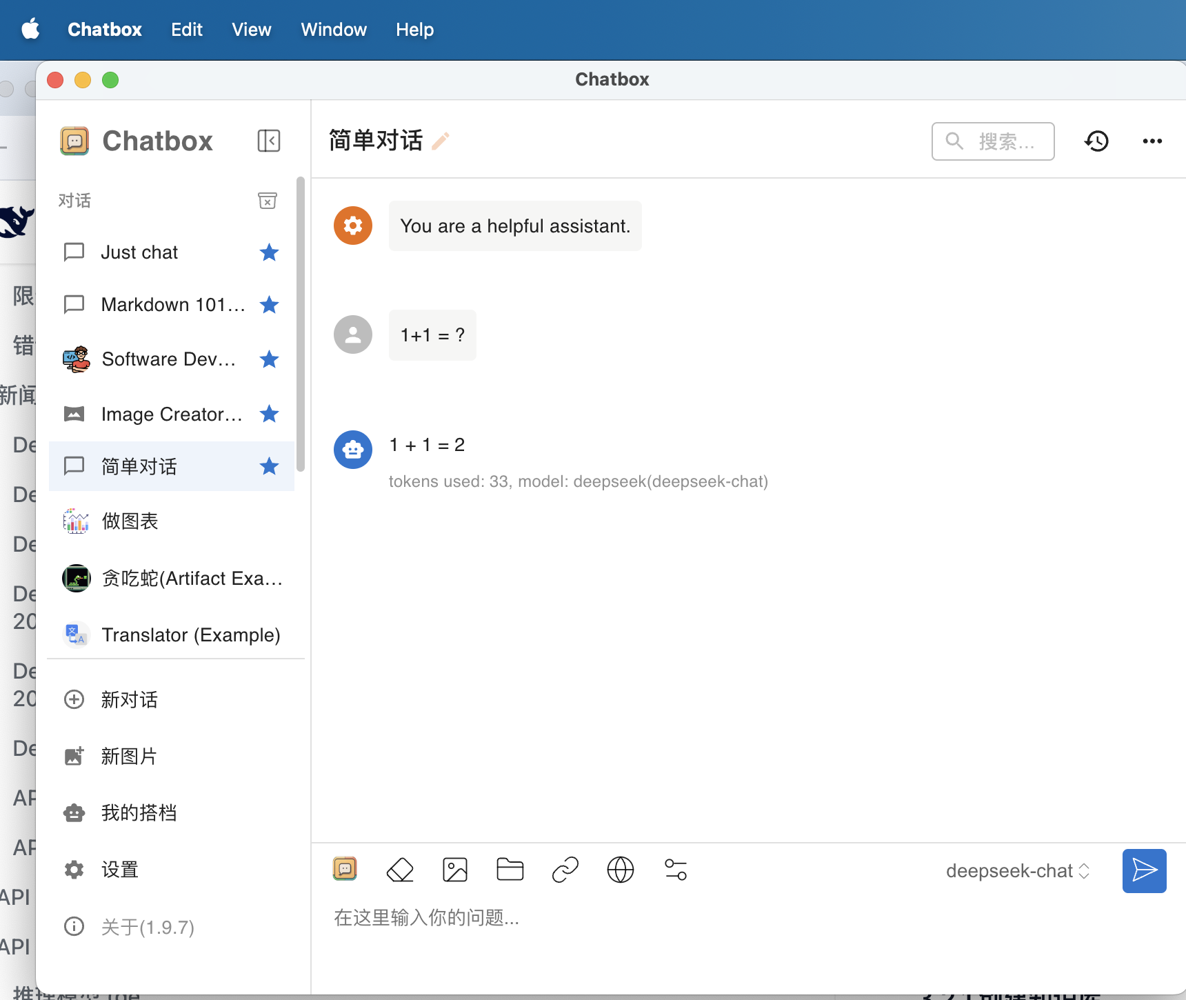Open the Translator (Example) conversation

pos(172,634)
